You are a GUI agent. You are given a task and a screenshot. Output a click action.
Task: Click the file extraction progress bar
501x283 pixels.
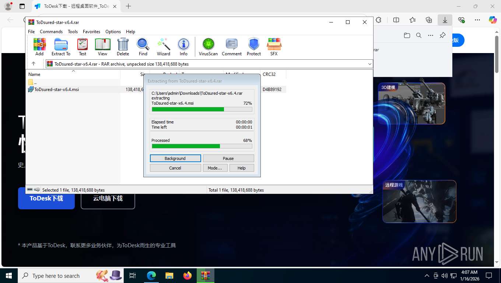coord(202,109)
